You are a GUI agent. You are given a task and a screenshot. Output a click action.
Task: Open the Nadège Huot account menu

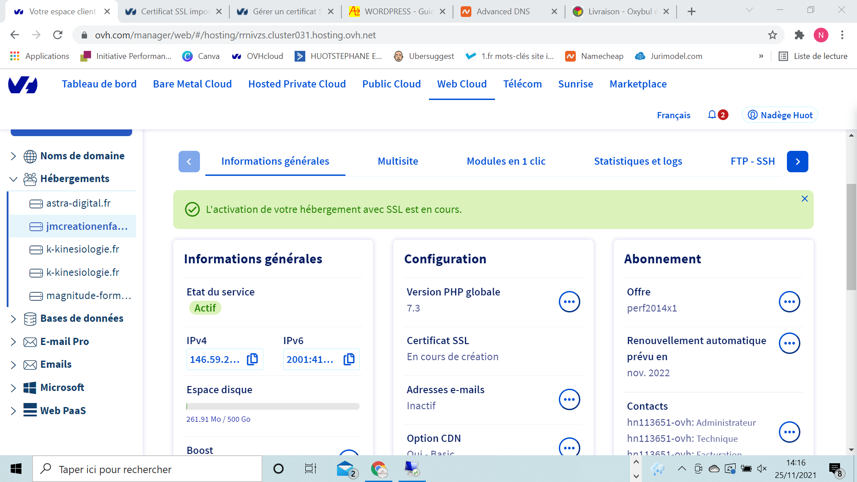(780, 115)
